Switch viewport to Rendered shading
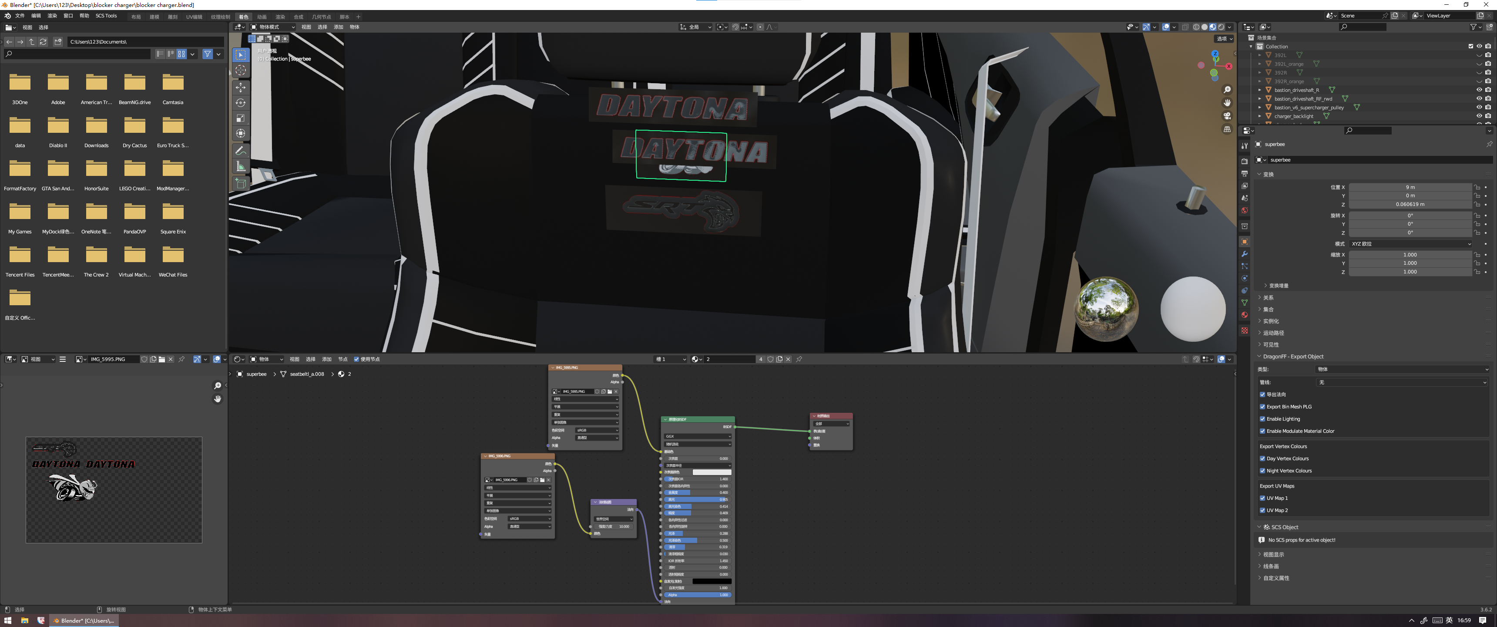The width and height of the screenshot is (1497, 627). click(x=1221, y=27)
